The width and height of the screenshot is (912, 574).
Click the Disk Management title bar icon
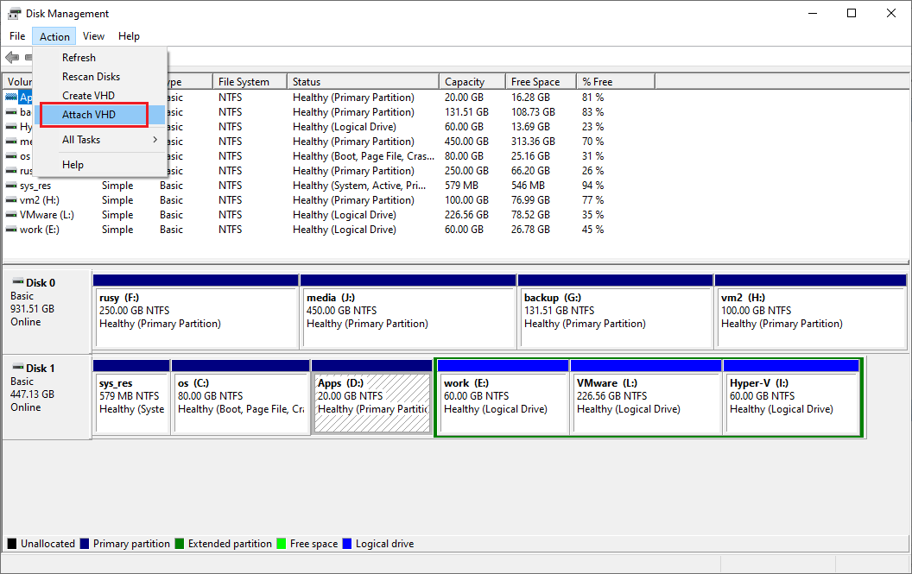[15, 14]
